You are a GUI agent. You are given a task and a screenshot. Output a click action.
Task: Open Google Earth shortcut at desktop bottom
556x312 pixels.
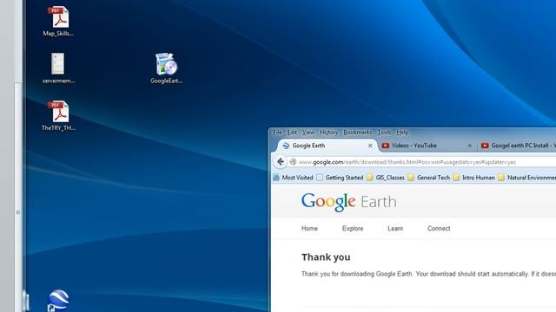tap(58, 301)
